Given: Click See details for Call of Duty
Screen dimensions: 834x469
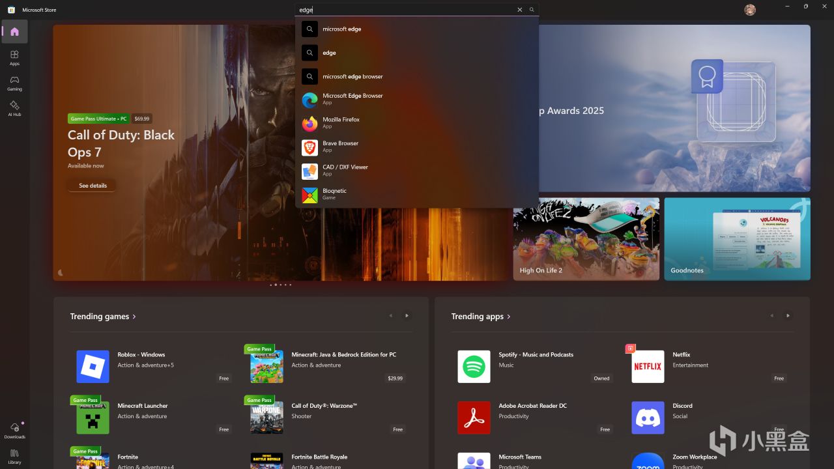Looking at the screenshot, I should pos(93,186).
